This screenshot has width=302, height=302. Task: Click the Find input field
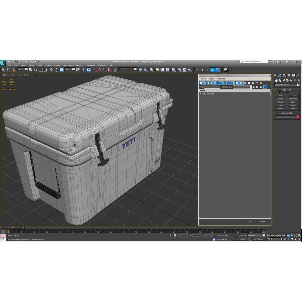pyautogui.click(x=212, y=87)
